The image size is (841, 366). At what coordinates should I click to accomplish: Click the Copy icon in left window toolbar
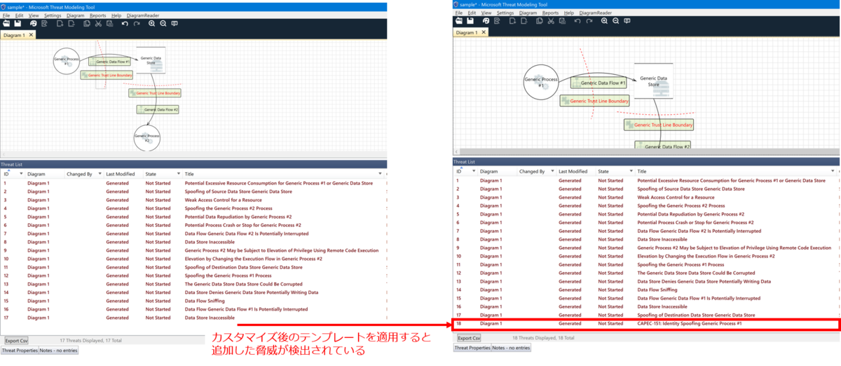coord(87,23)
